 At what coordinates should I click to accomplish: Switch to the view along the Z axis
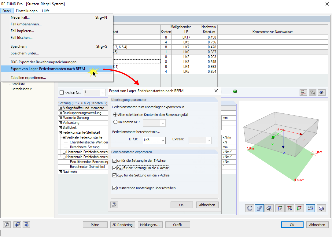[299, 209]
